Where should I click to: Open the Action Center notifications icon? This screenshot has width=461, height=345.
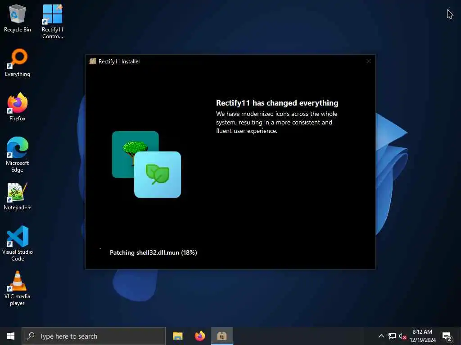447,336
